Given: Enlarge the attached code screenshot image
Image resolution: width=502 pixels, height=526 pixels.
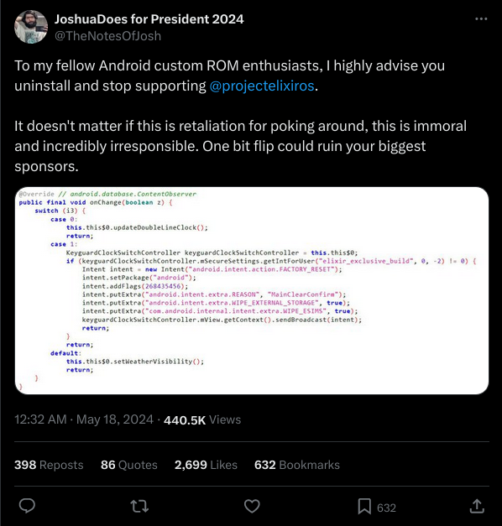Looking at the screenshot, I should (252, 290).
